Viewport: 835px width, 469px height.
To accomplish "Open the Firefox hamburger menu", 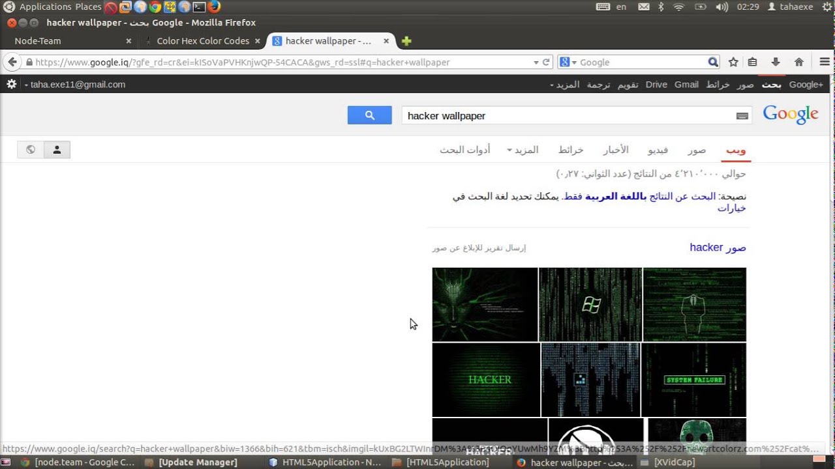I will coord(824,62).
